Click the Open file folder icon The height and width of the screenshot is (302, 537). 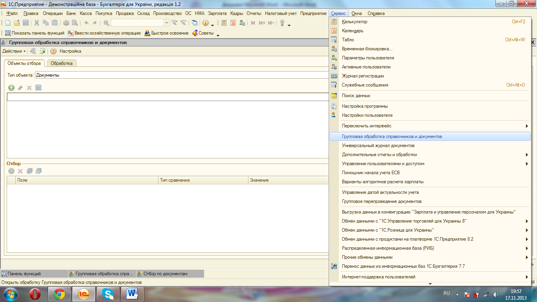pyautogui.click(x=17, y=23)
